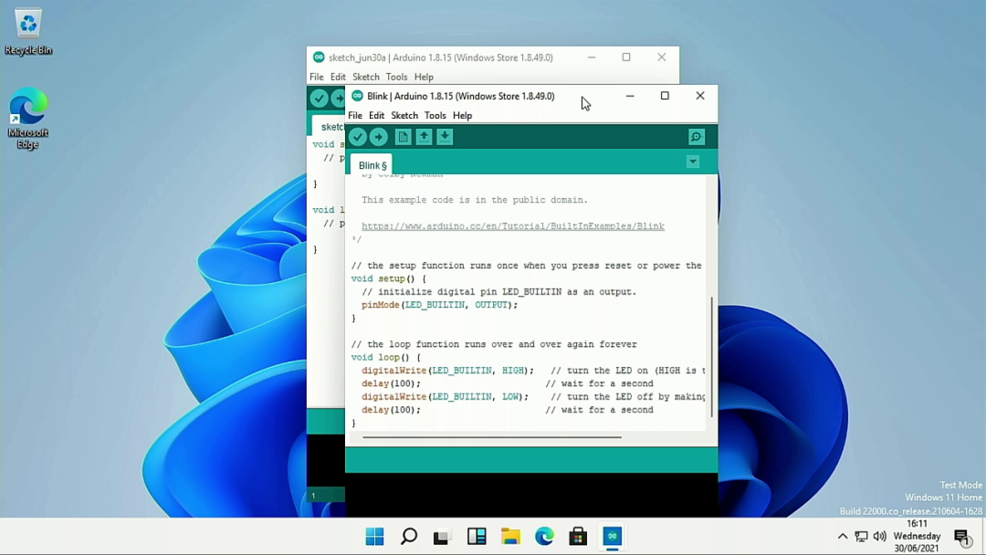Click the Verify checkmark button in Blink window

point(358,137)
